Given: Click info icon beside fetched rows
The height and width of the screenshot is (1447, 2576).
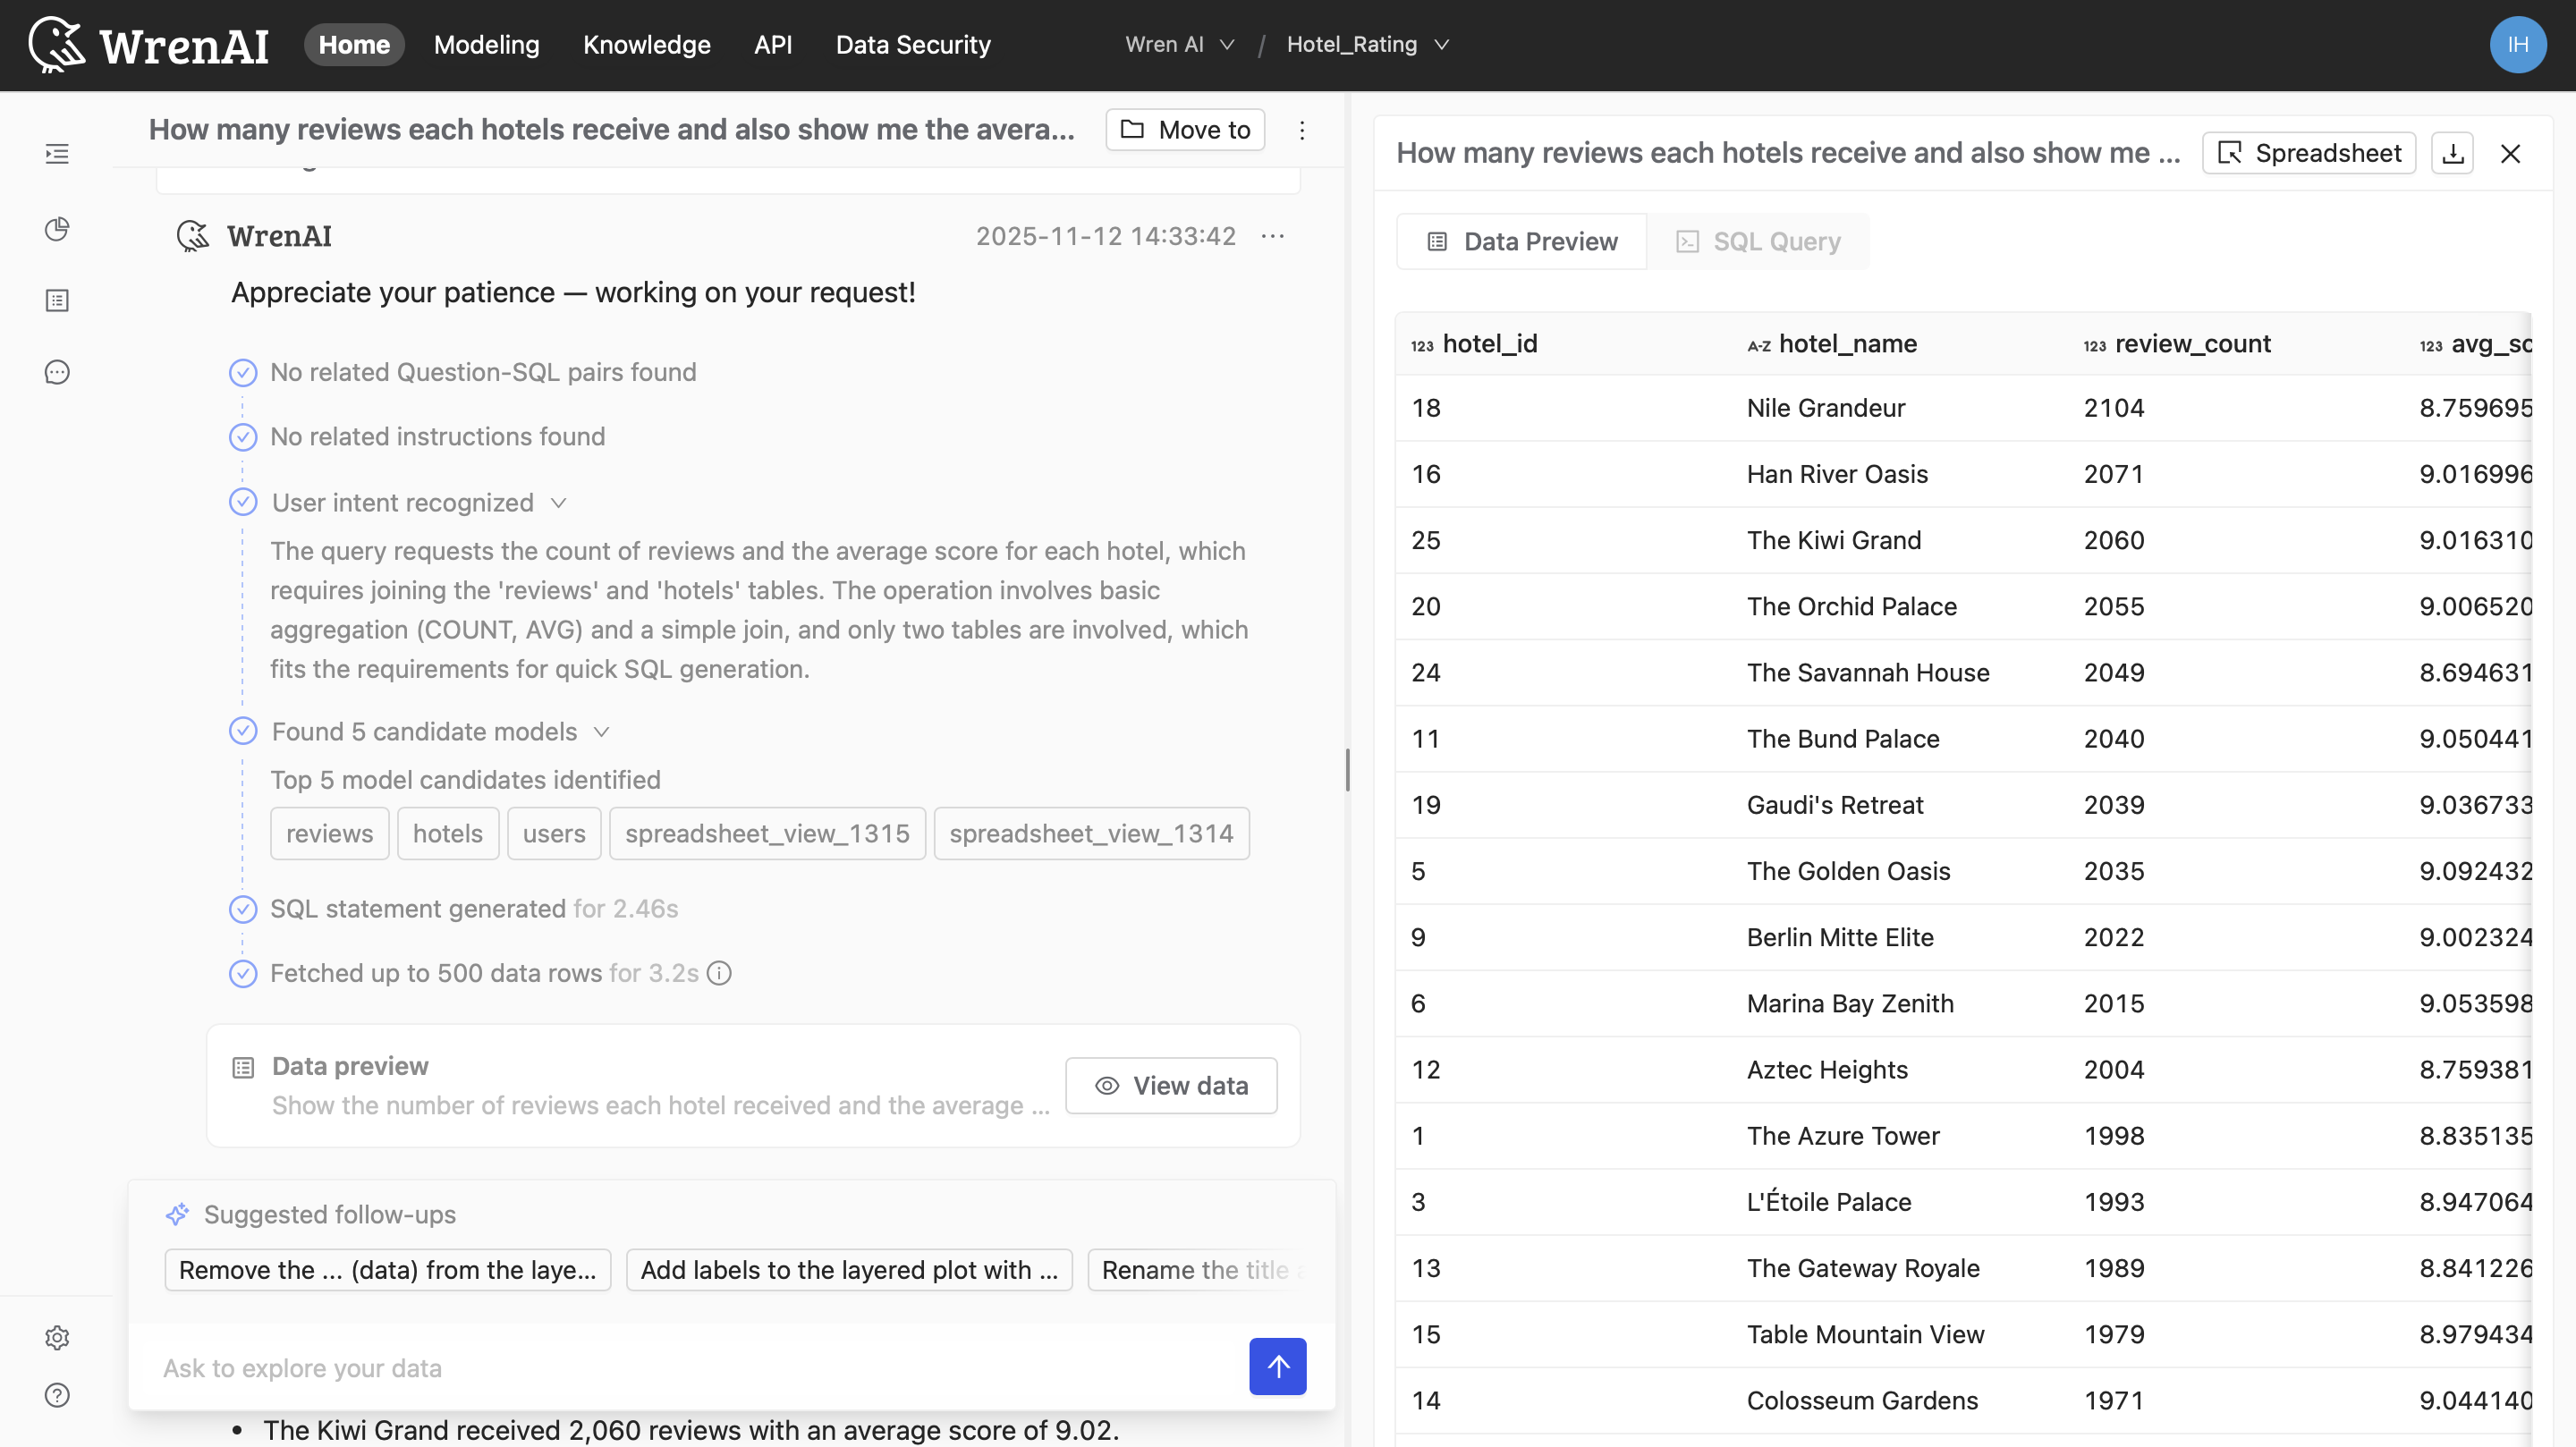Looking at the screenshot, I should (719, 973).
